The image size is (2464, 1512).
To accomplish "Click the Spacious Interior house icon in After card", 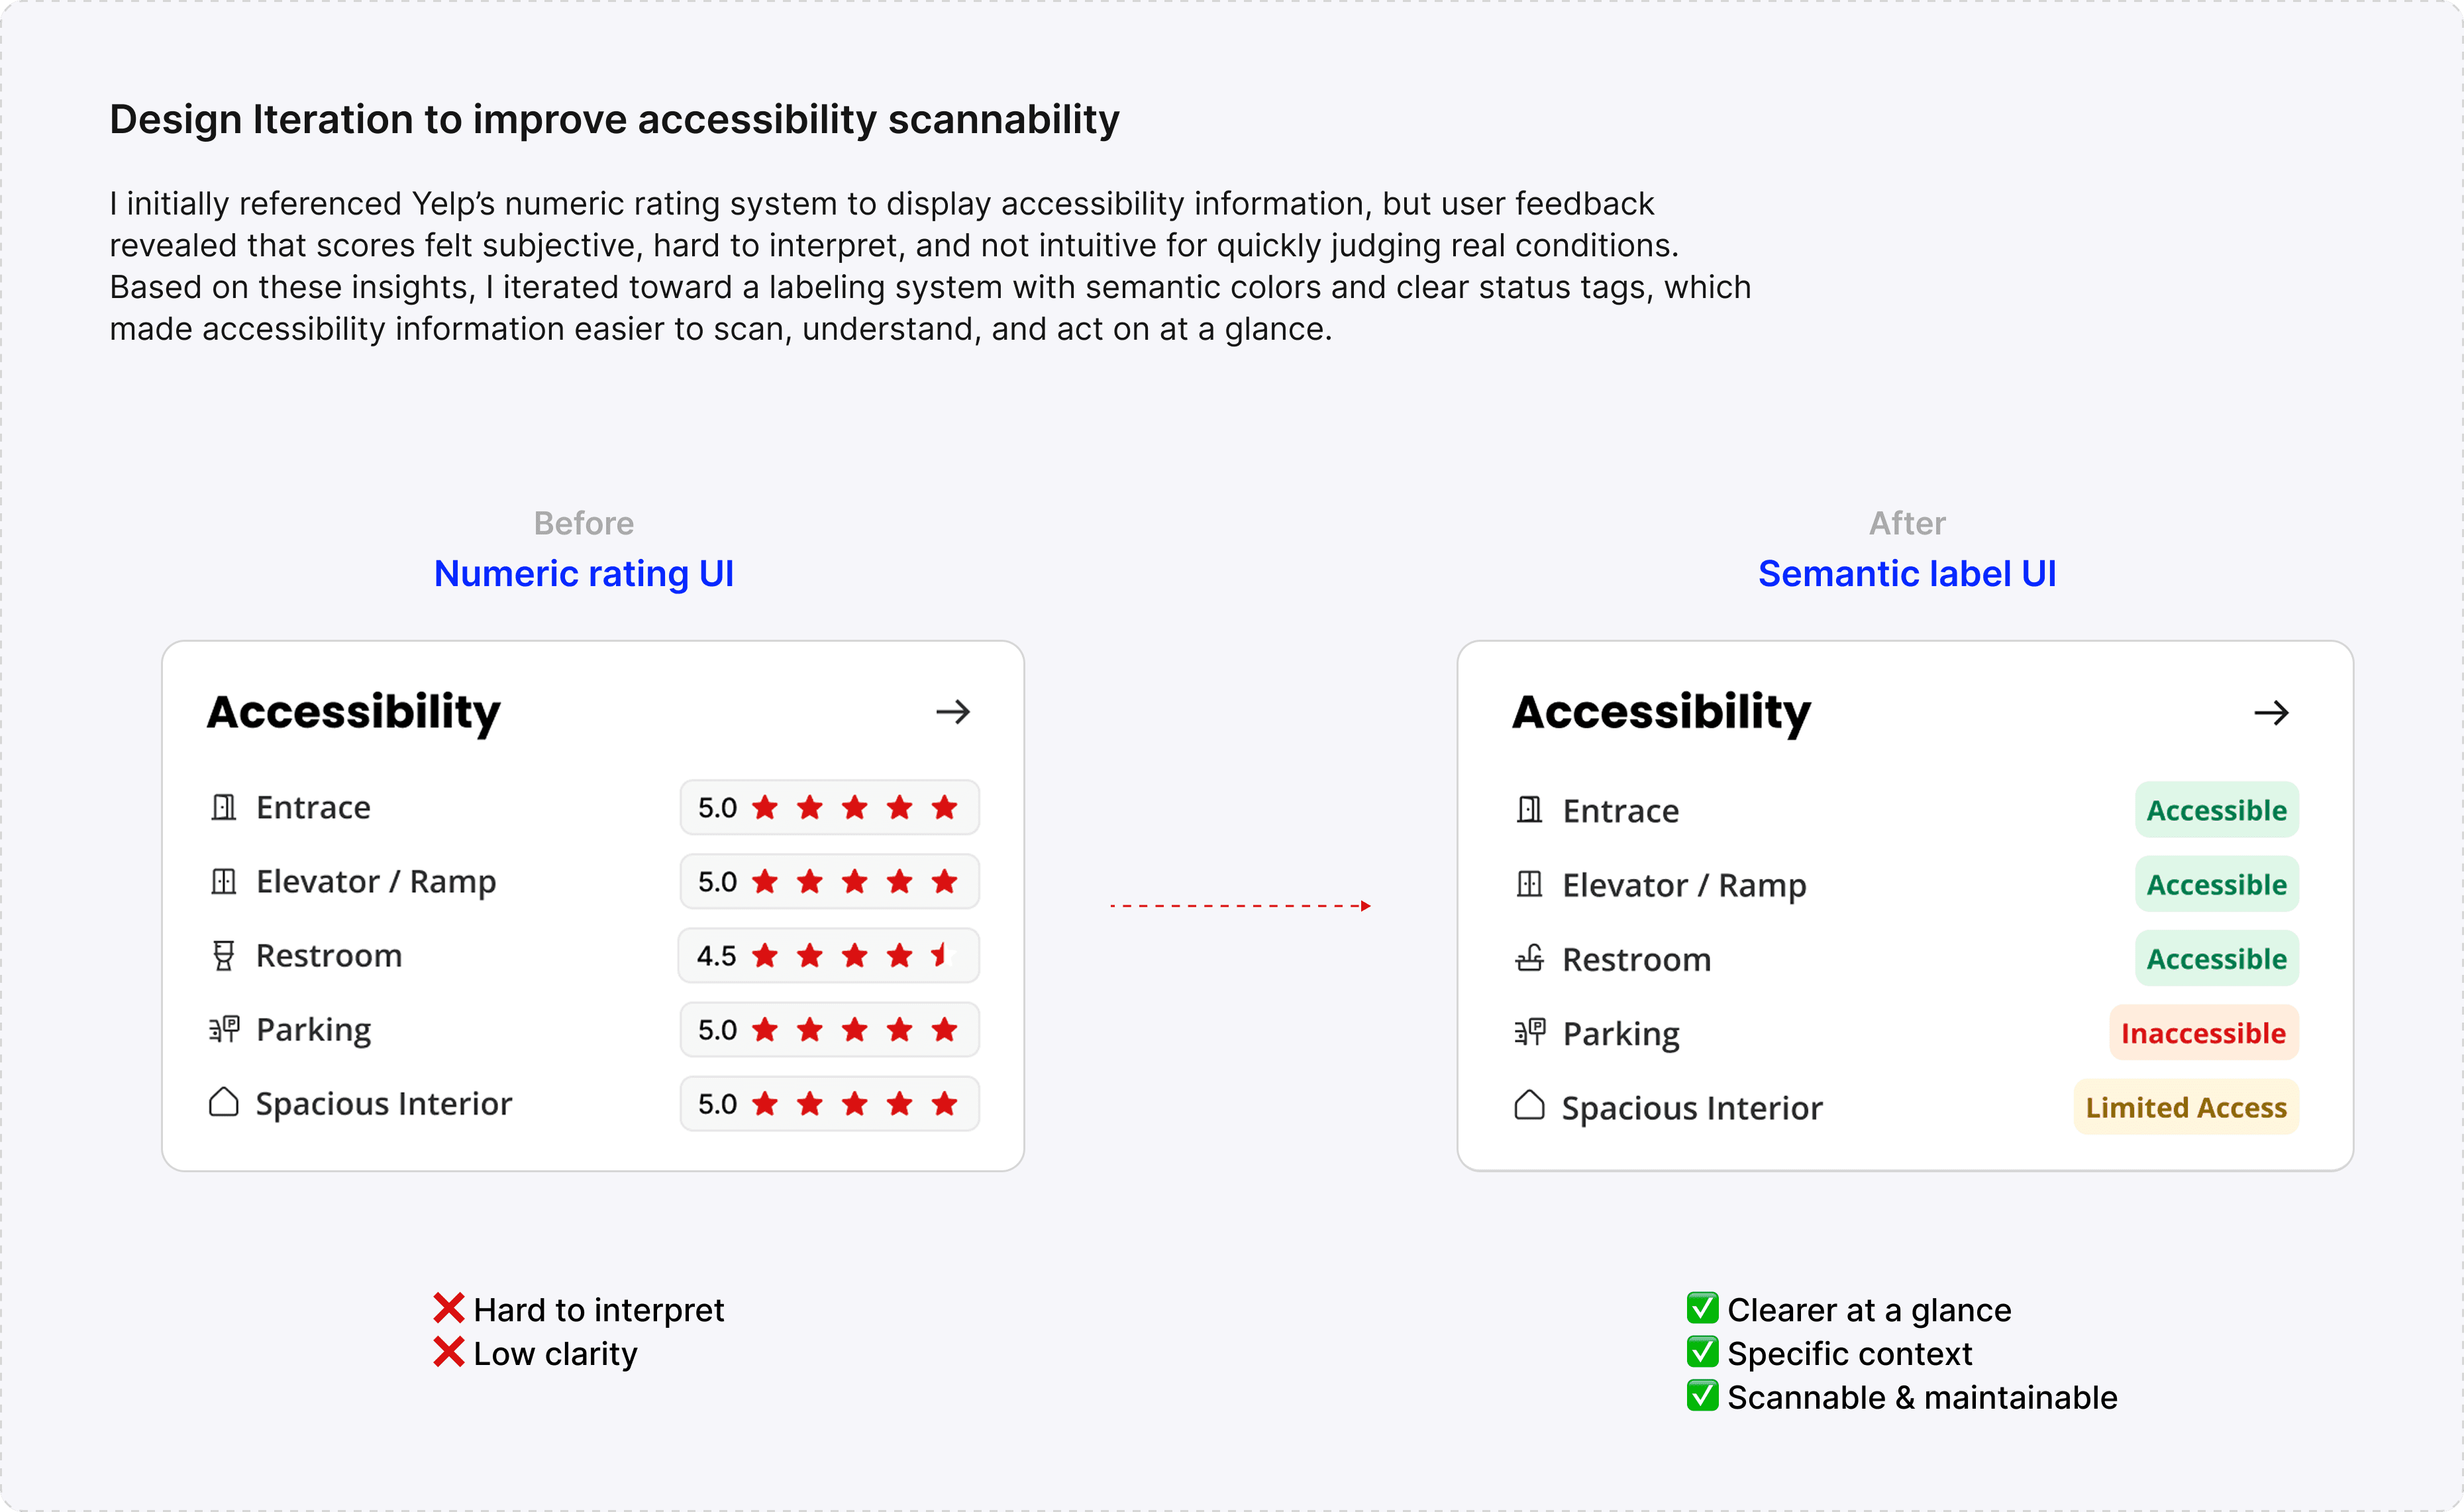I will point(1529,1105).
